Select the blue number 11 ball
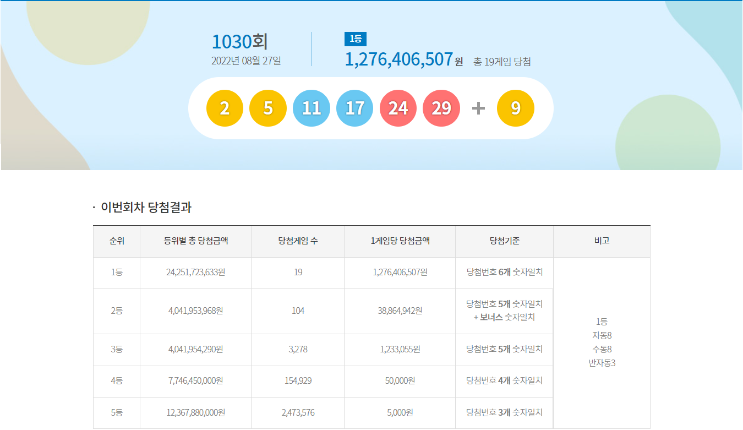The image size is (743, 430). (x=312, y=108)
